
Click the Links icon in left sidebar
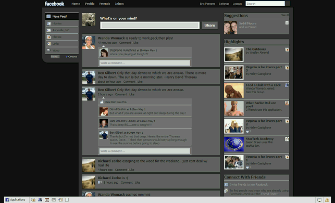48,44
